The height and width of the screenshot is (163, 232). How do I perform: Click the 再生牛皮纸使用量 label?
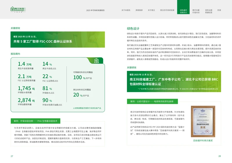point(26,69)
